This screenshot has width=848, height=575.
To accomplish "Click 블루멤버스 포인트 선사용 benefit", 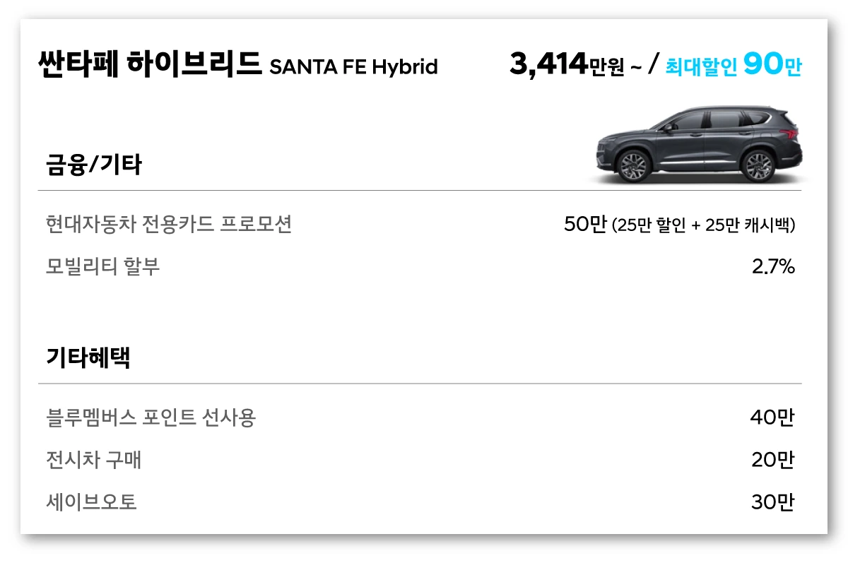I will [x=151, y=417].
